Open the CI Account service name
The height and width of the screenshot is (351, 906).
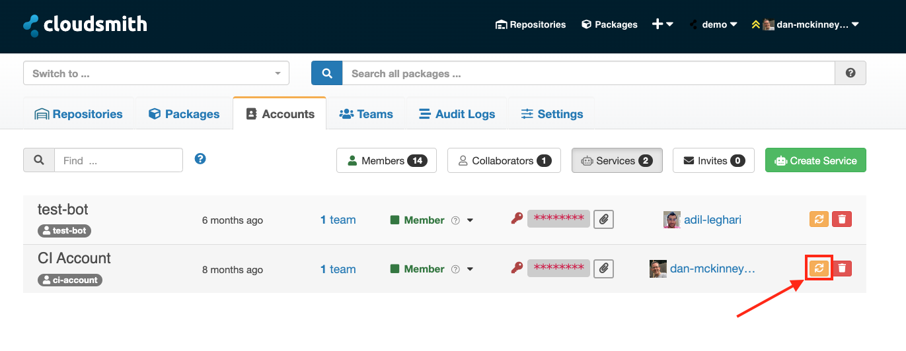(74, 259)
